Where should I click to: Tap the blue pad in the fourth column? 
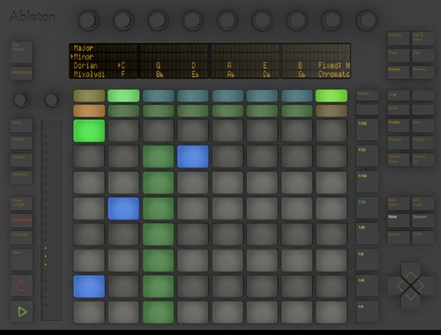pyautogui.click(x=193, y=157)
